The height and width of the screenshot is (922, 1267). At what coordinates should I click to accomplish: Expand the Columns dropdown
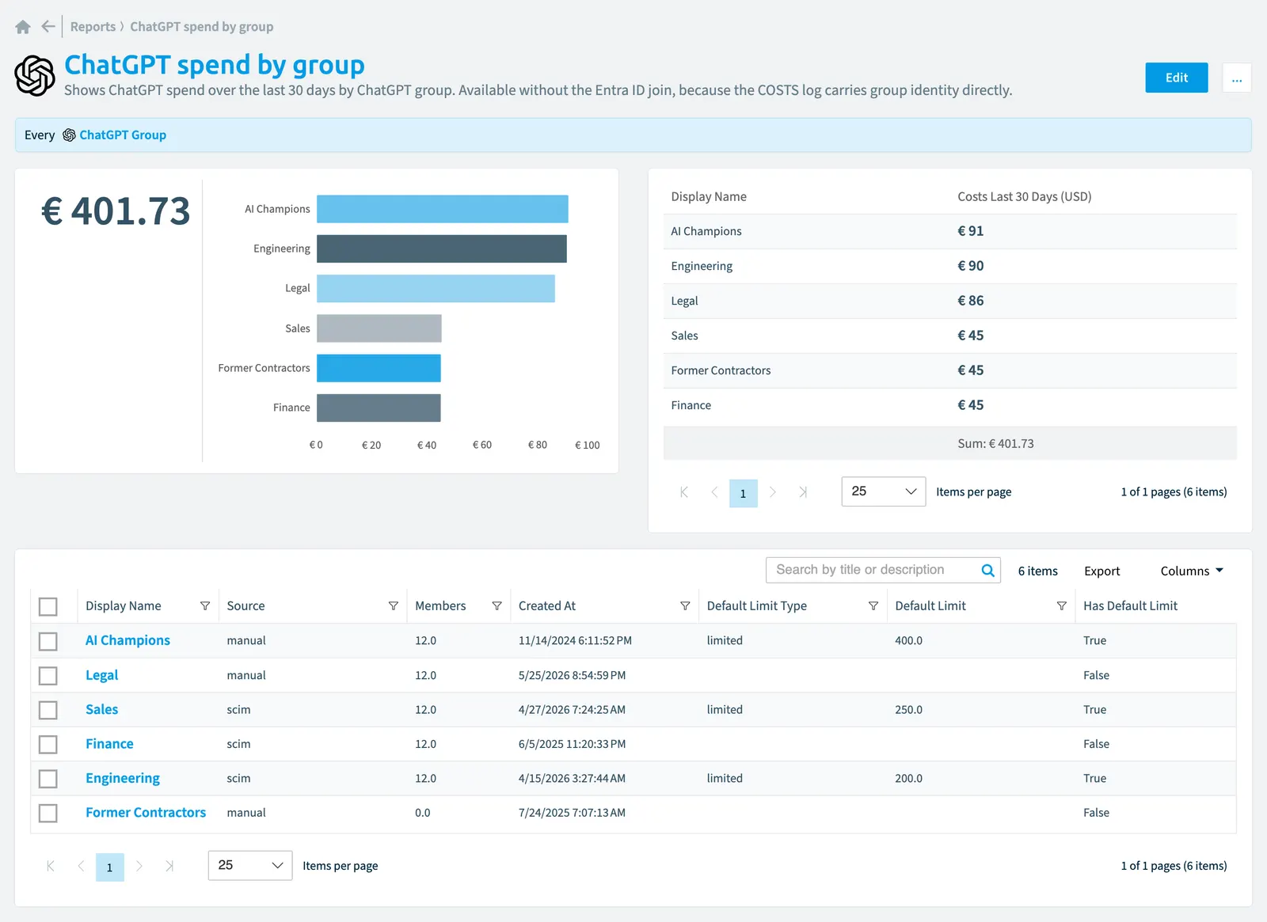pos(1192,571)
